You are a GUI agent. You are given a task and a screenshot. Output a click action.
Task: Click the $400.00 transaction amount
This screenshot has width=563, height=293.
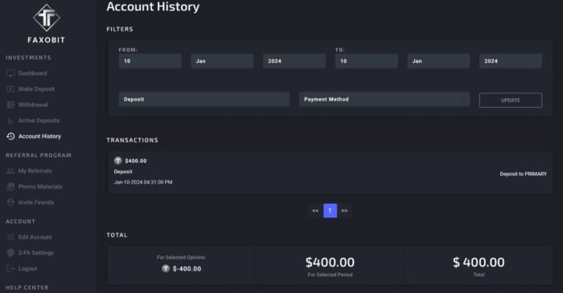(136, 161)
